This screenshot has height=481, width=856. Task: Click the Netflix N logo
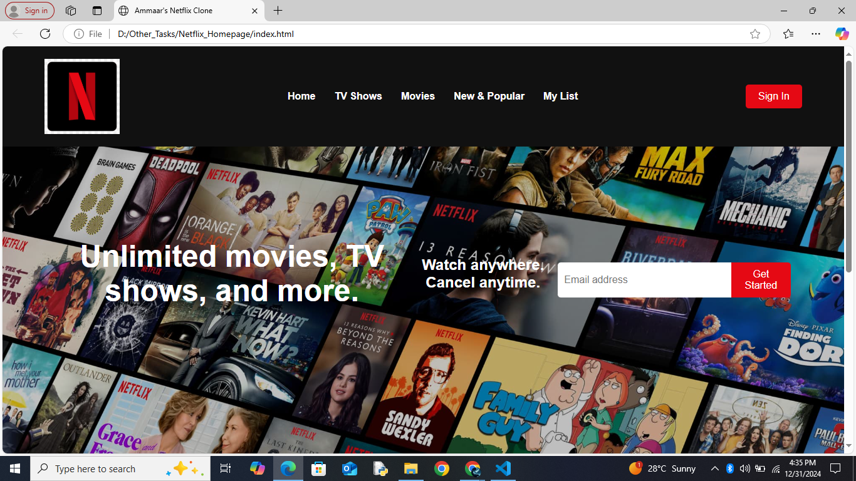tap(82, 96)
